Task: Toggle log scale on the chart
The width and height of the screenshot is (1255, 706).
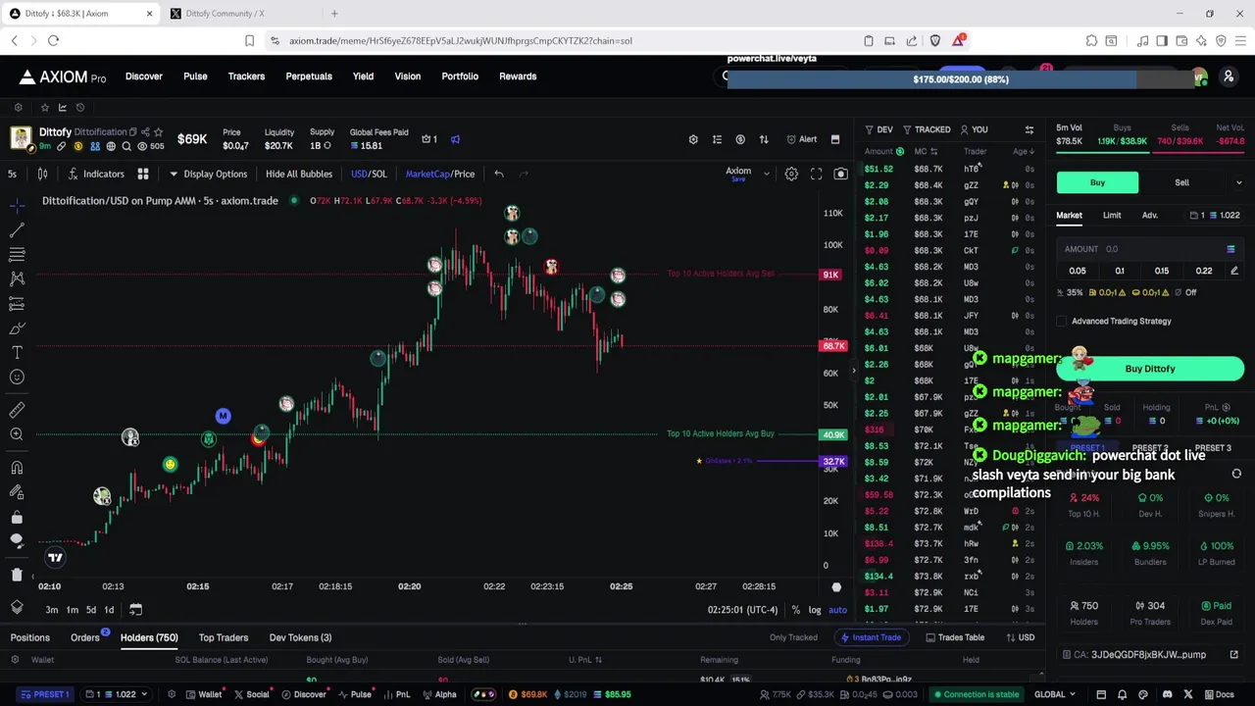Action: 815,610
